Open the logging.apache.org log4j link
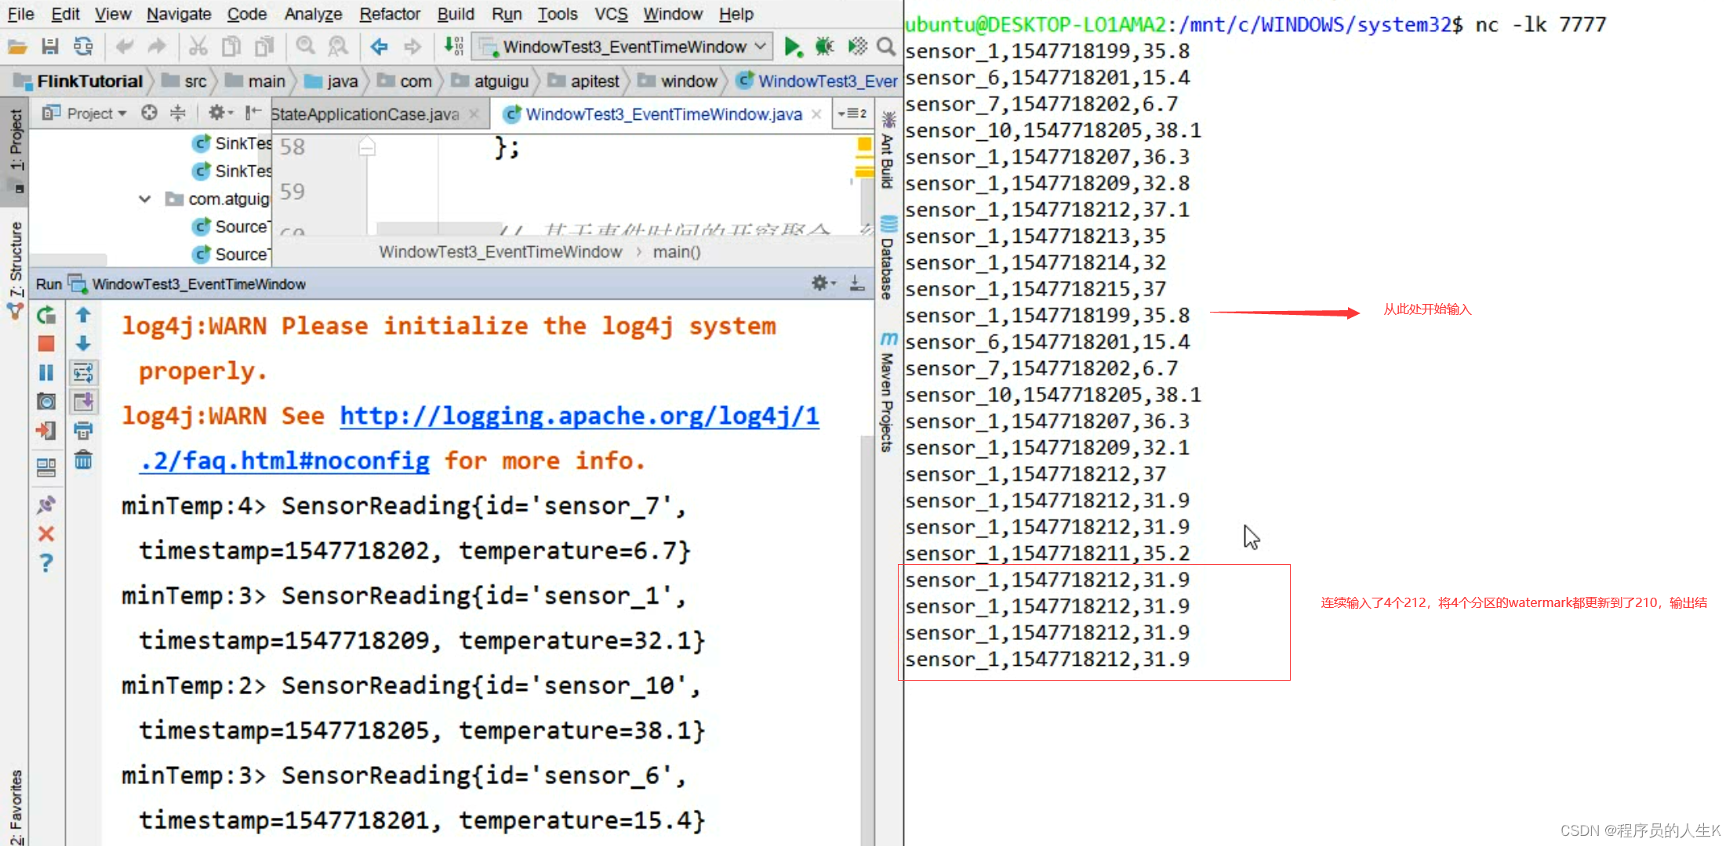1733x846 pixels. pyautogui.click(x=579, y=416)
